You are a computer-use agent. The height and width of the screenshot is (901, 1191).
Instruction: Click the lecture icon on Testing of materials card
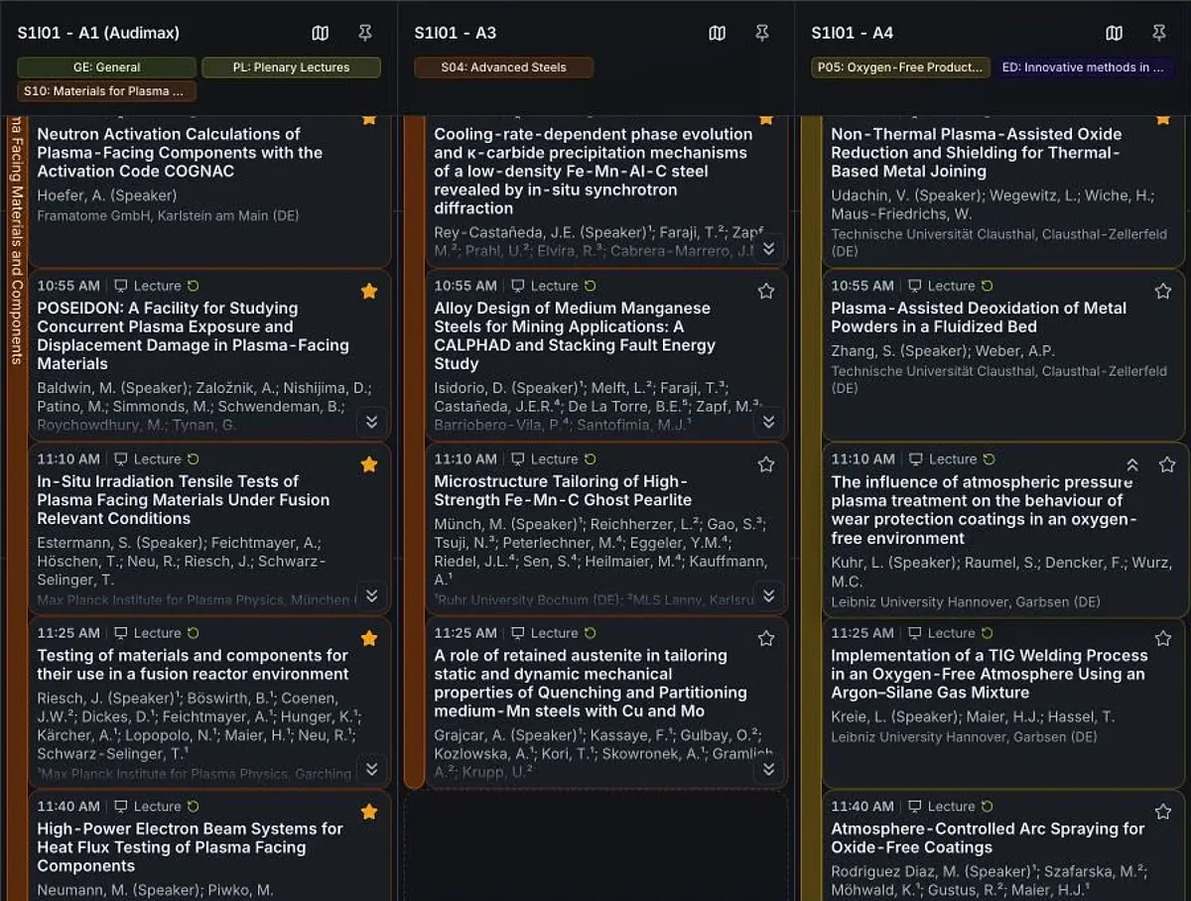(x=120, y=633)
